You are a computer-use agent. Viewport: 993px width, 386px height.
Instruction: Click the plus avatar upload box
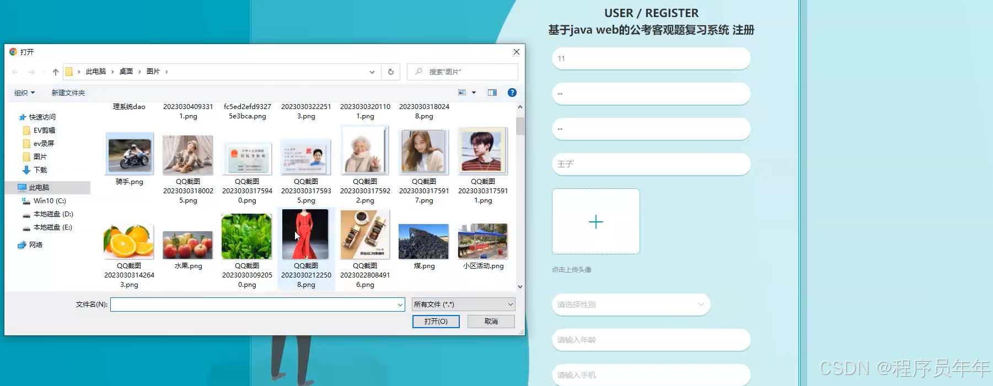[596, 221]
